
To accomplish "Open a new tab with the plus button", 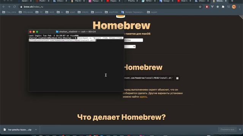I will [232, 1].
